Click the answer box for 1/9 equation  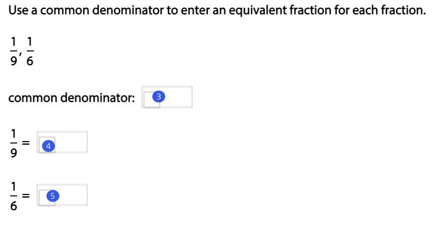pos(62,142)
